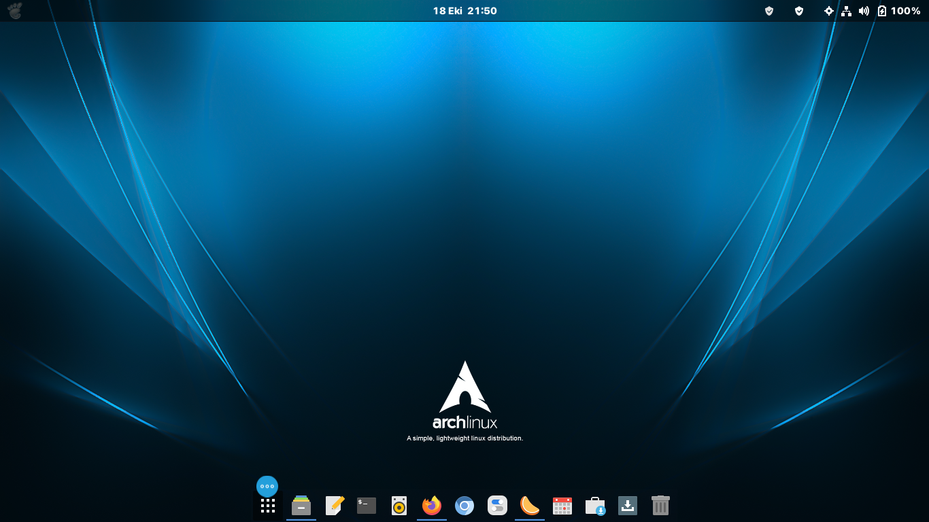Click the location crosshair tray icon
The image size is (929, 522).
(828, 11)
